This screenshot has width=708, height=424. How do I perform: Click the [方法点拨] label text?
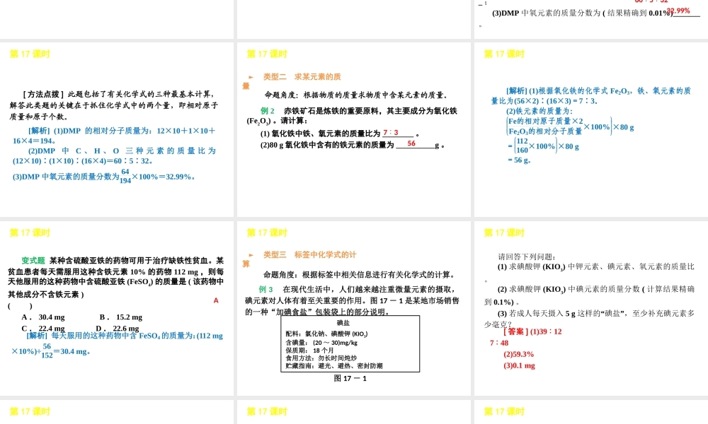coord(43,94)
